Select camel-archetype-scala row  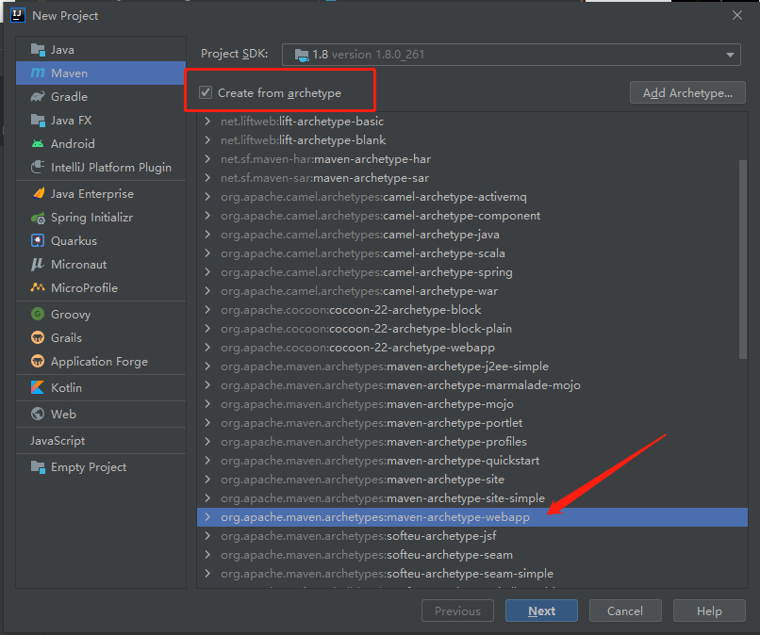coord(472,253)
